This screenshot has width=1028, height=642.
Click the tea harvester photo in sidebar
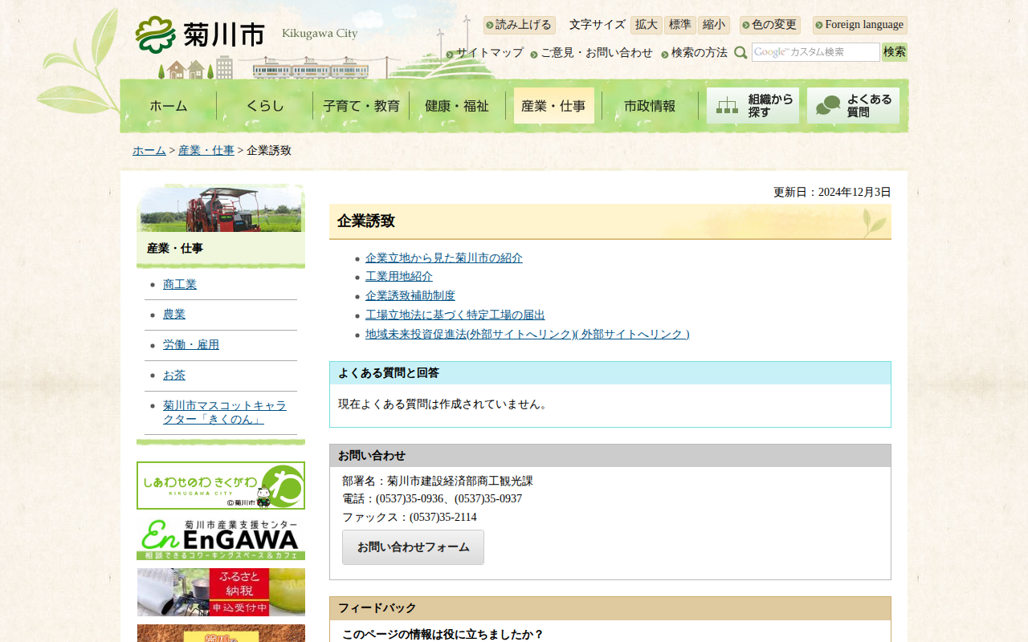[221, 209]
